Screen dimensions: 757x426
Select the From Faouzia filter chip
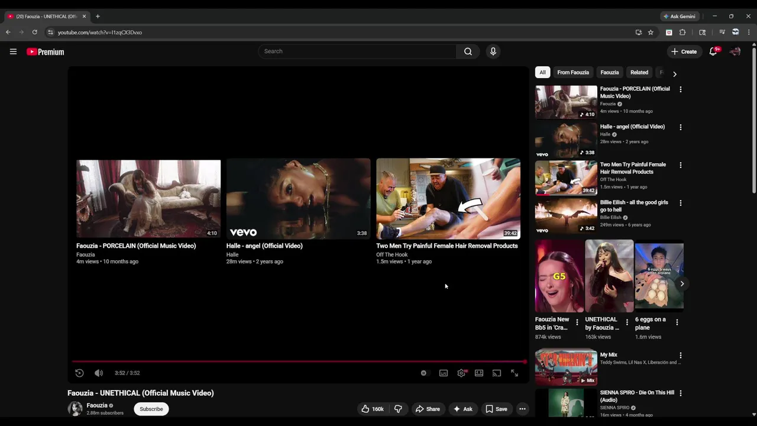[x=573, y=72]
